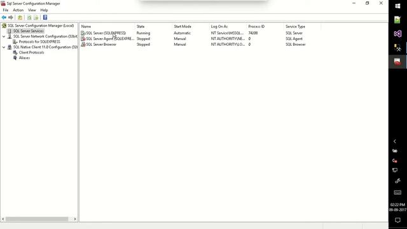The height and width of the screenshot is (229, 407).
Task: Open the Action menu
Action: tap(18, 10)
